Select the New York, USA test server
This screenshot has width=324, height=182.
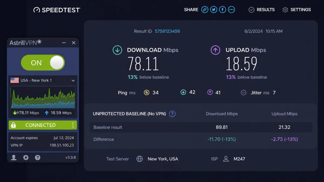(163, 159)
